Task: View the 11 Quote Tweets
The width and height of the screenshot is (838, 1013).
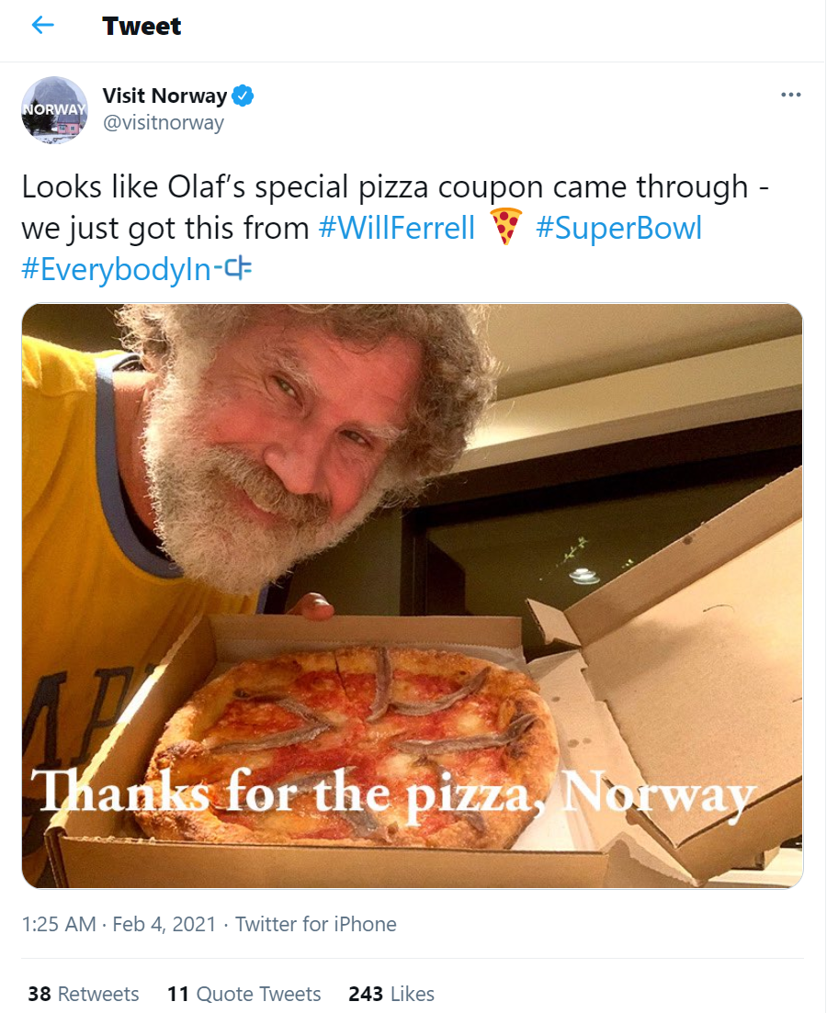Action: pyautogui.click(x=243, y=994)
